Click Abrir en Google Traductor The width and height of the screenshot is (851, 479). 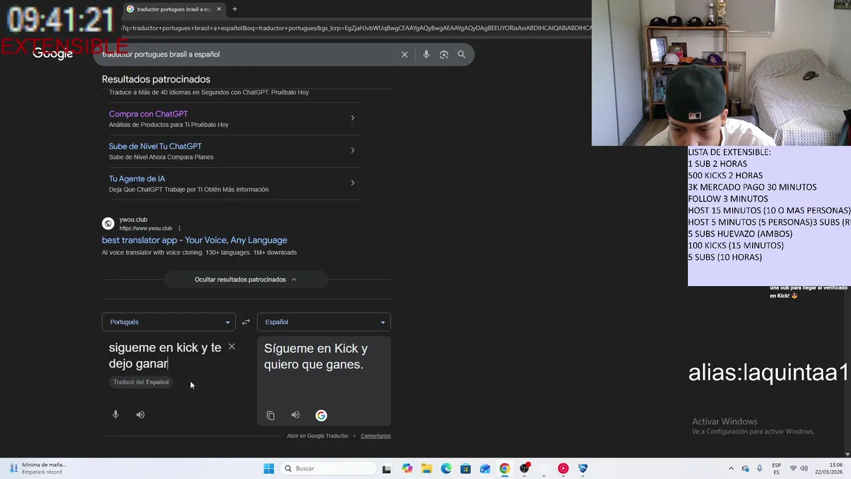[x=317, y=436]
